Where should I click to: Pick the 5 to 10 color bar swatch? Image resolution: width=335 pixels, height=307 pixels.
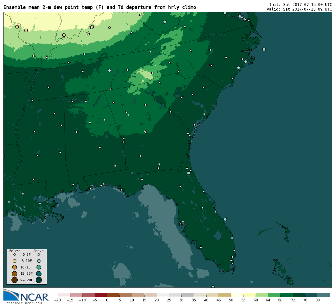pos(126,295)
